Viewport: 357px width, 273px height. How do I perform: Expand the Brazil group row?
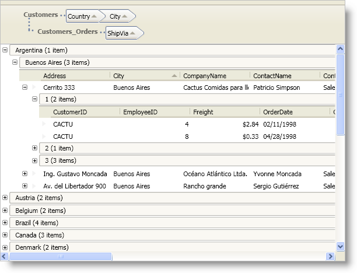[x=5, y=222]
